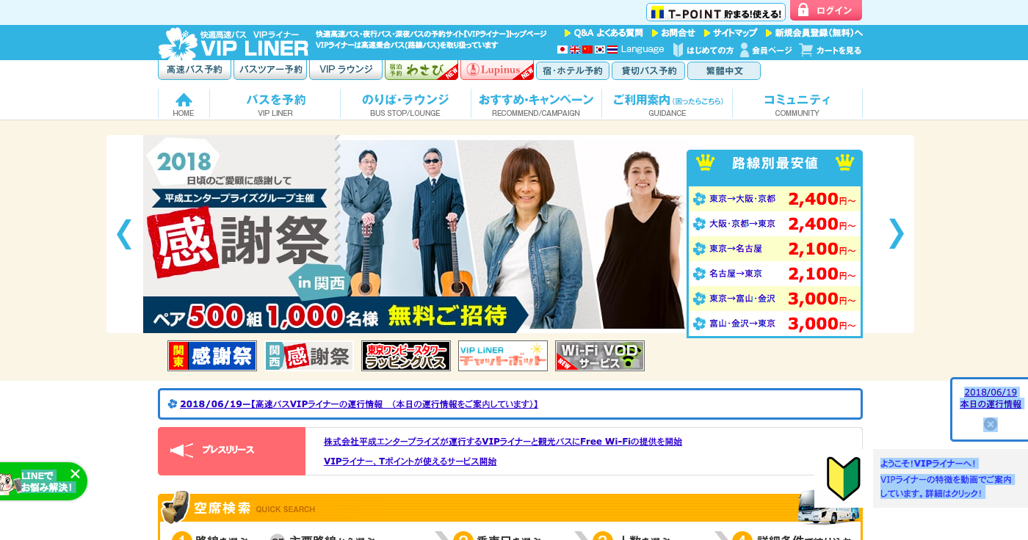This screenshot has height=540, width=1028.
Task: Select the Chinese flag language
Action: (587, 50)
